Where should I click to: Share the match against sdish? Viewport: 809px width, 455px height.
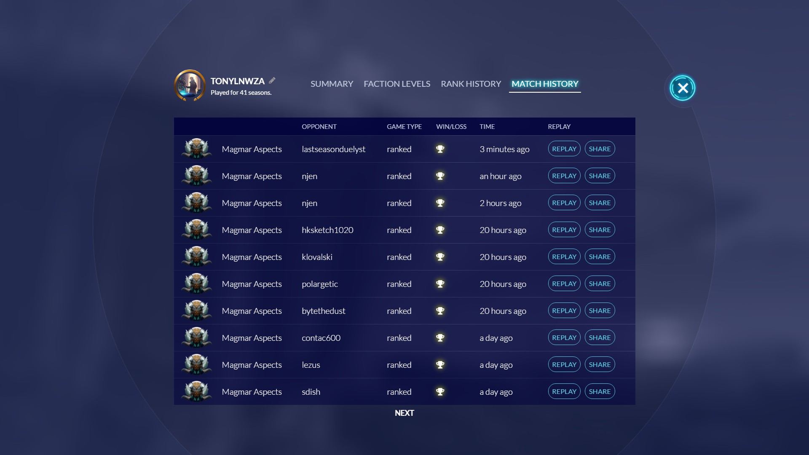(600, 392)
